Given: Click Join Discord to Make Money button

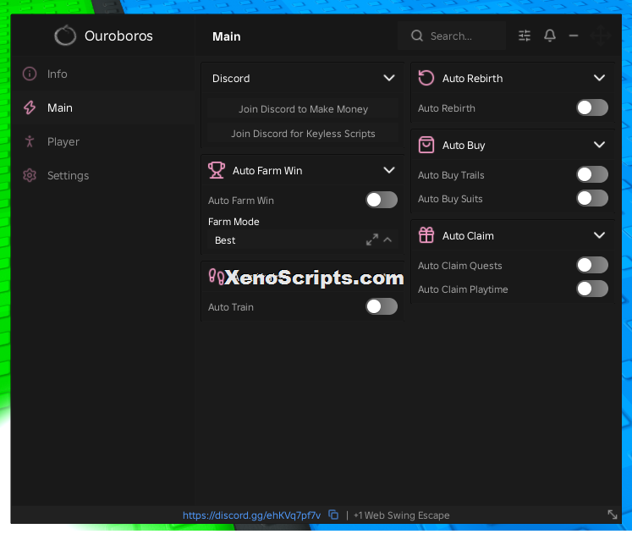Looking at the screenshot, I should click(x=303, y=109).
